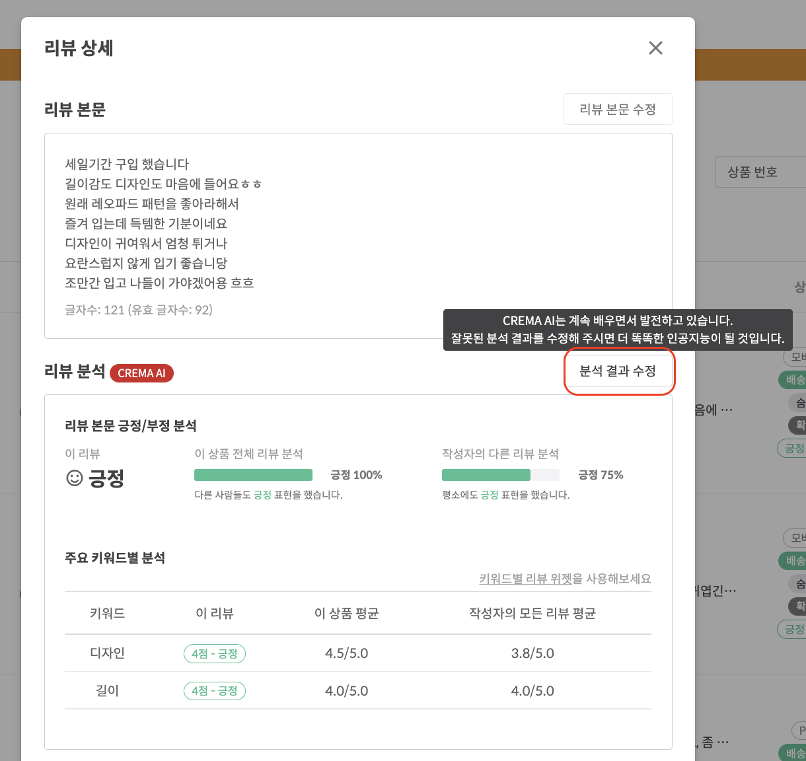This screenshot has width=806, height=761.
Task: Select the 4점 - 긍정 tag in 길이 row
Action: 214,691
